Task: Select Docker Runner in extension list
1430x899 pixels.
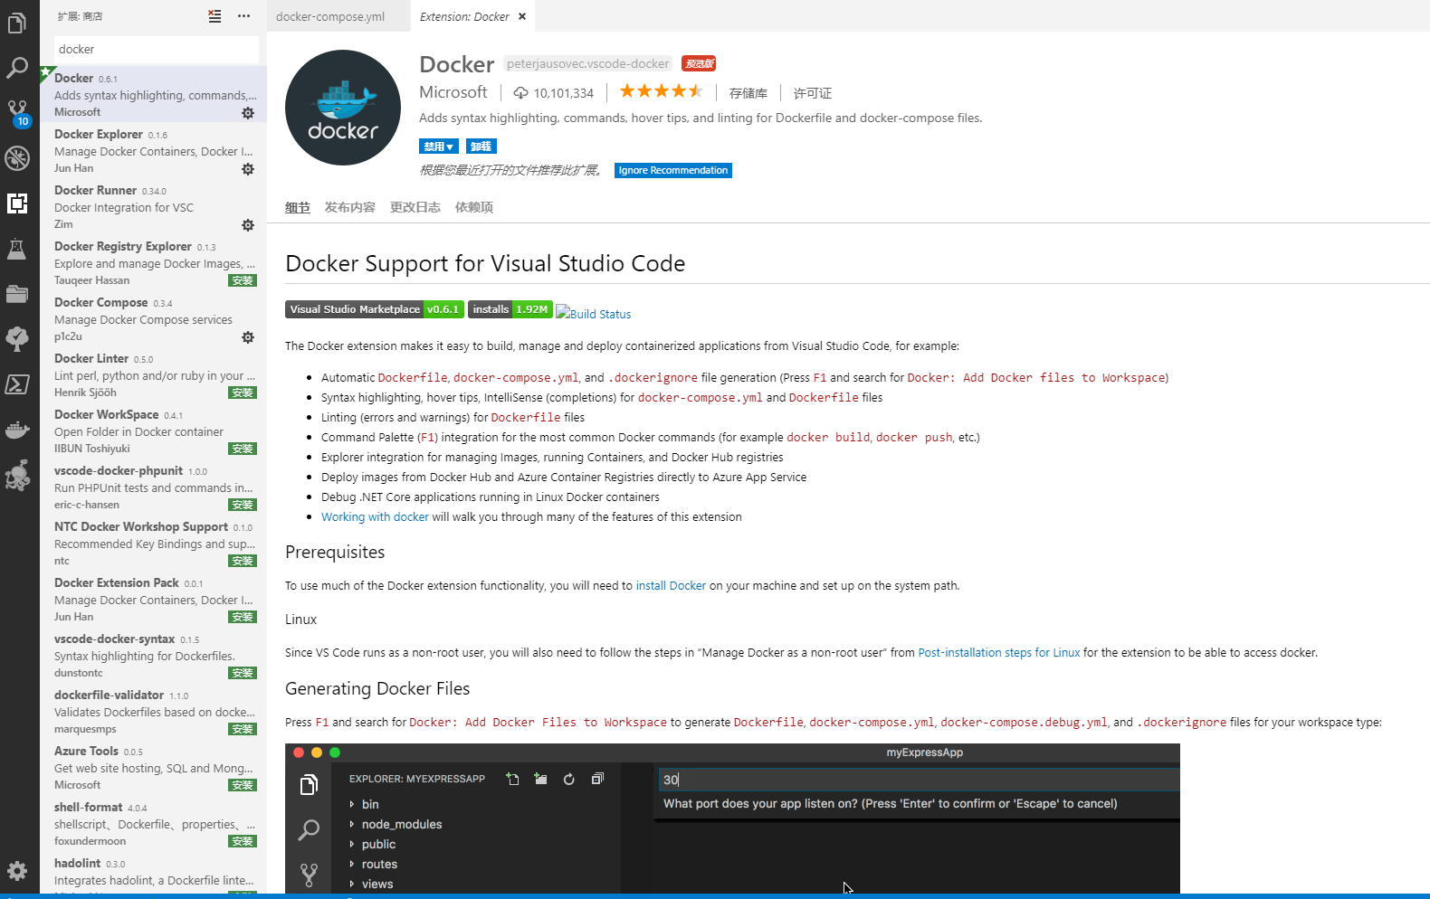Action: pyautogui.click(x=154, y=206)
